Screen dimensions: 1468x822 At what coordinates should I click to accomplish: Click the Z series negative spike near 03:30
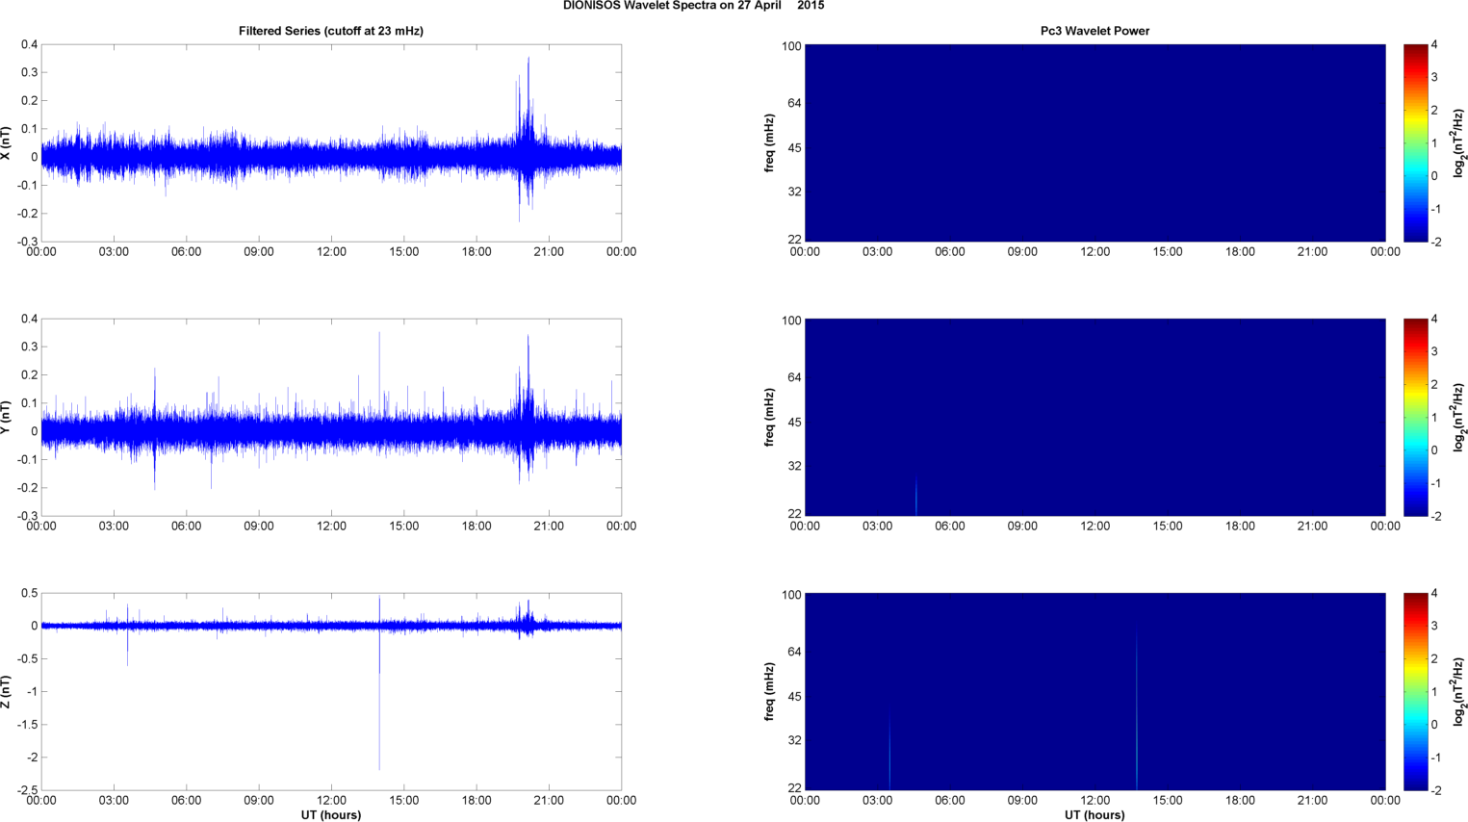[127, 645]
